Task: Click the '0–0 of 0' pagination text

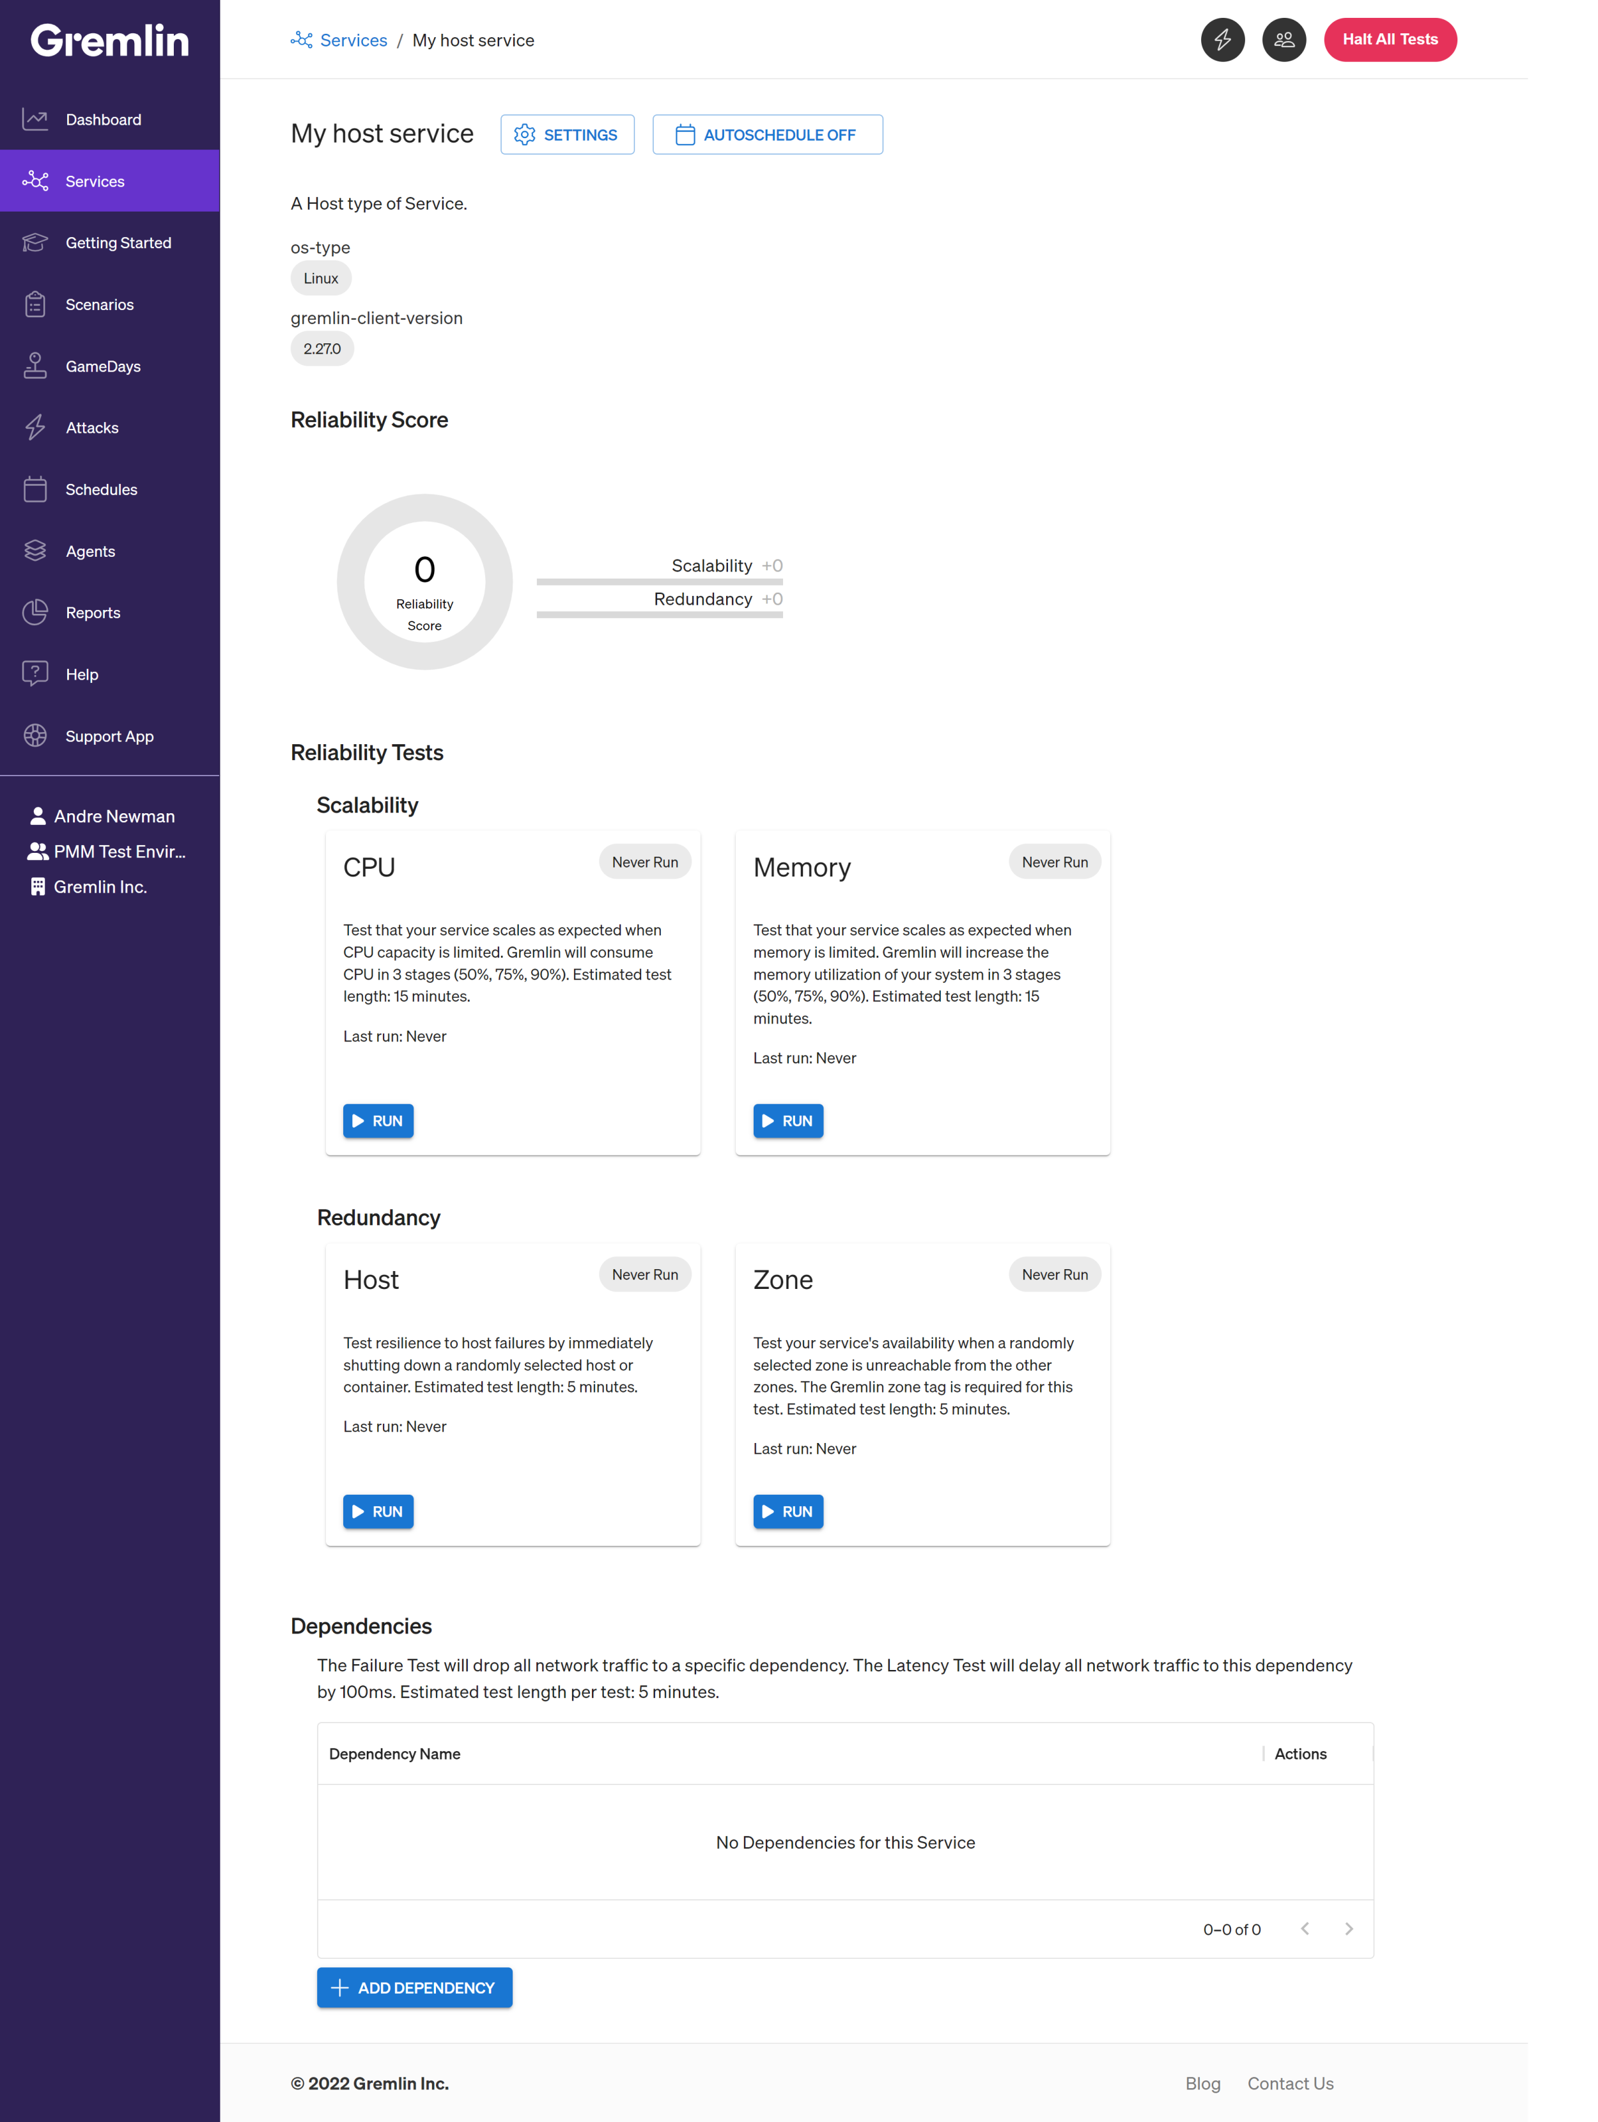Action: click(x=1232, y=1928)
